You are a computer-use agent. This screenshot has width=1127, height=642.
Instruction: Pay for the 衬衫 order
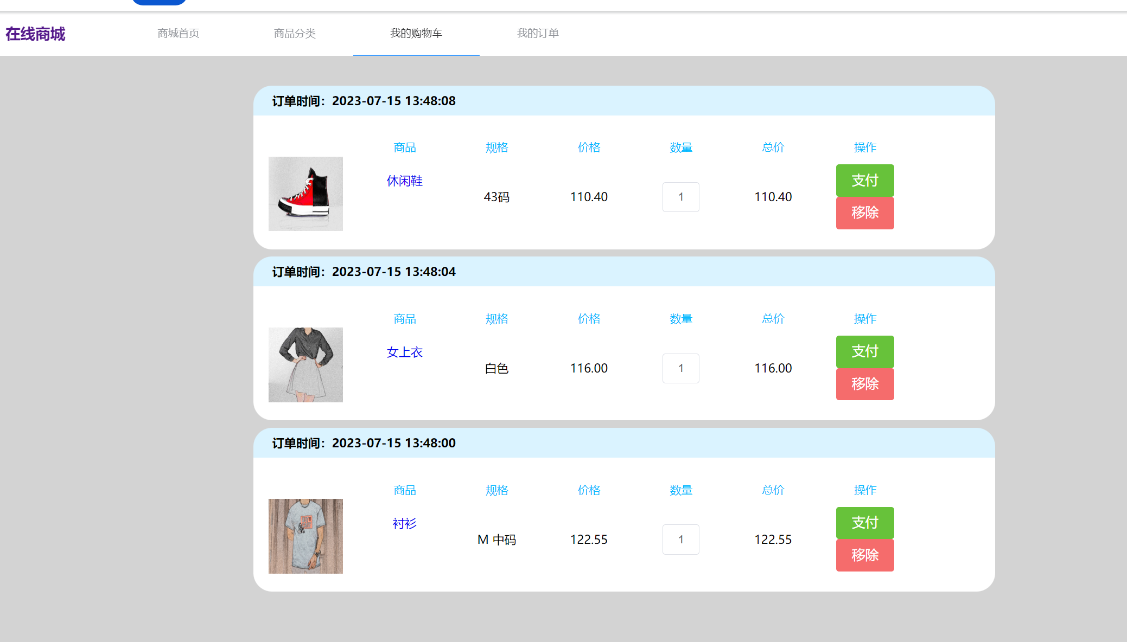(x=864, y=523)
